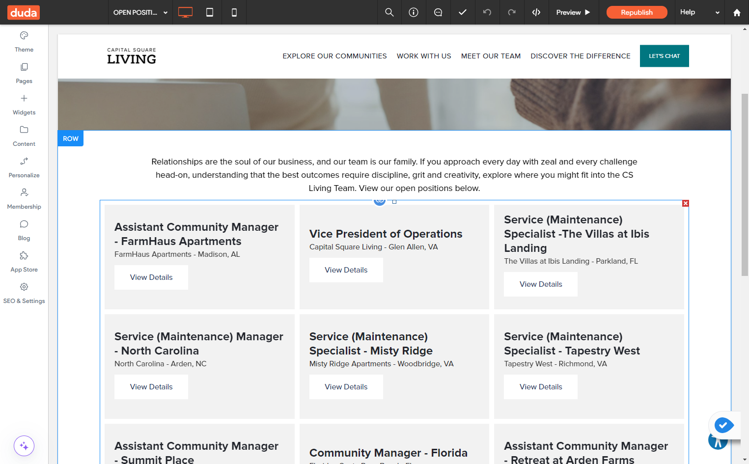Undo the last change
The width and height of the screenshot is (749, 464).
487,12
